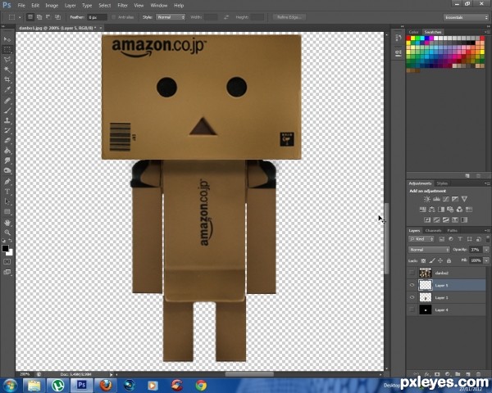Open the File menu
This screenshot has width=492, height=393.
point(21,6)
